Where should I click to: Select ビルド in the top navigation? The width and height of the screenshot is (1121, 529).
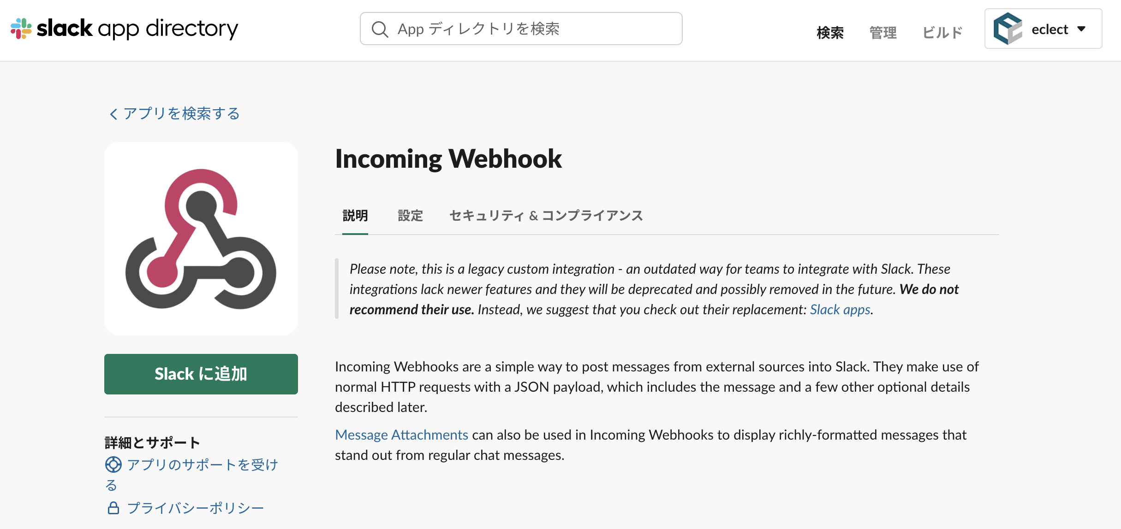[x=942, y=32]
